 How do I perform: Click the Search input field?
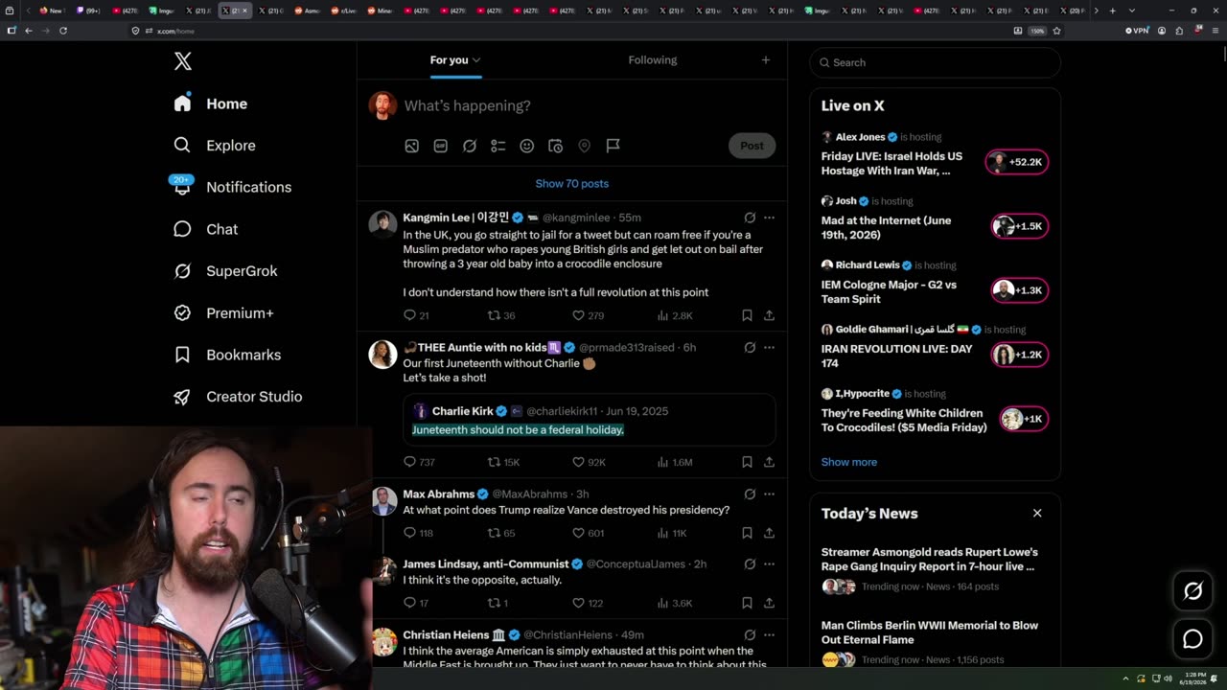pos(936,62)
